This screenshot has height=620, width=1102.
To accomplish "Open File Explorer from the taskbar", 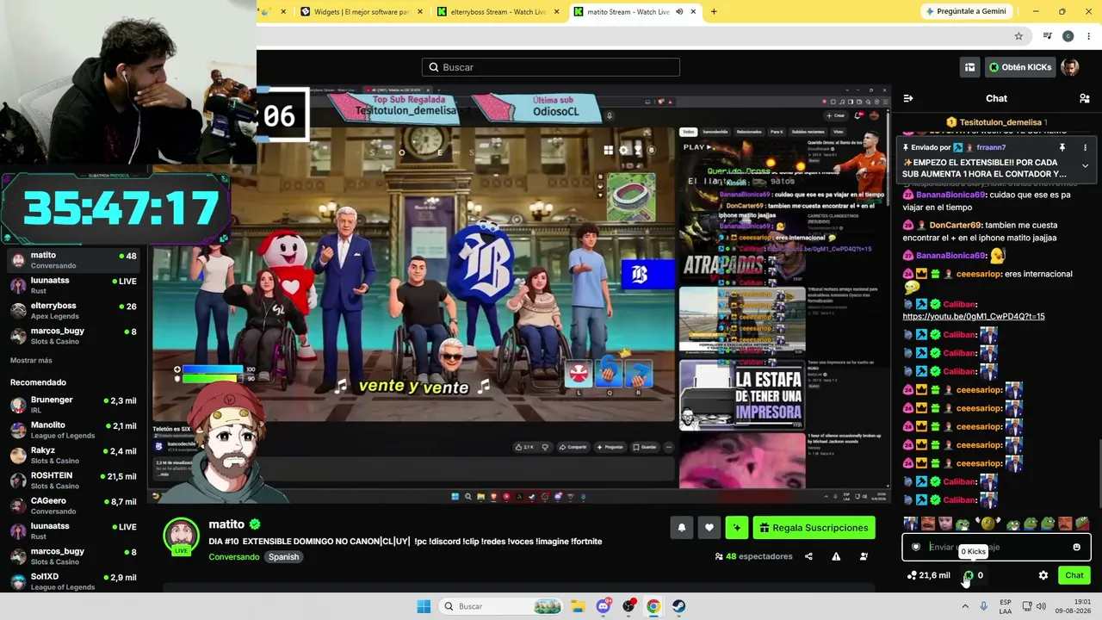I will [x=578, y=606].
